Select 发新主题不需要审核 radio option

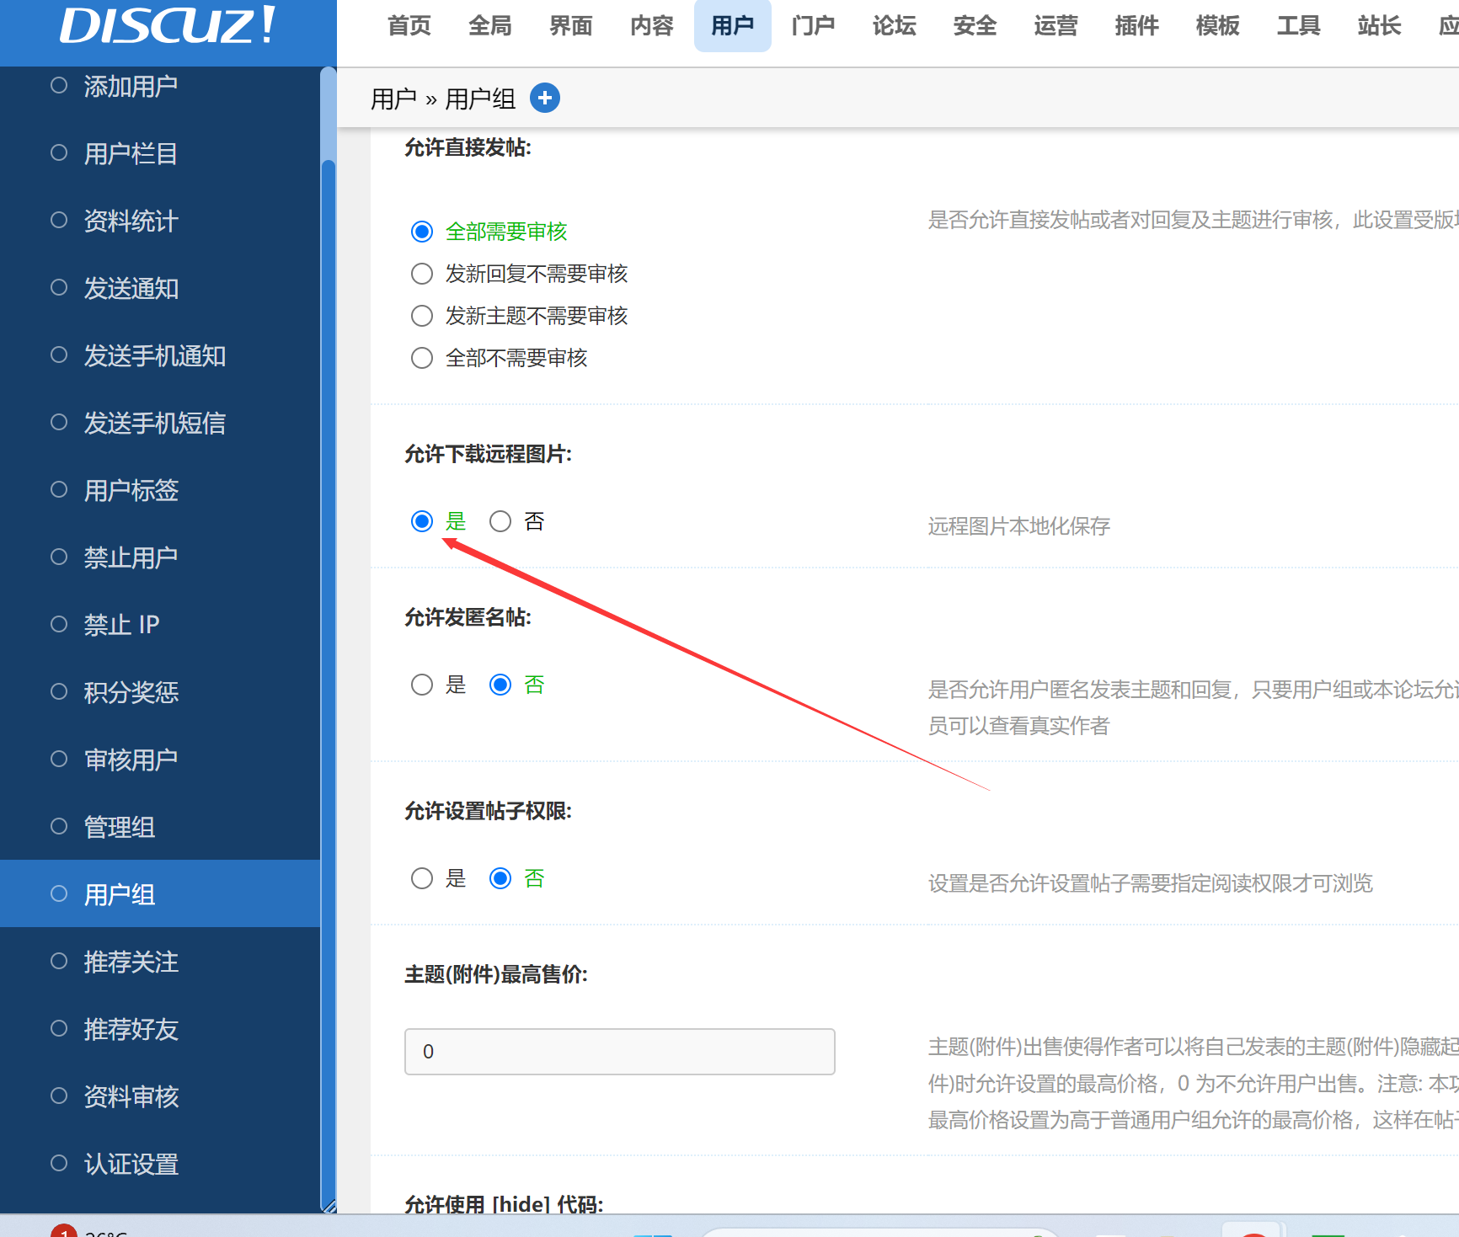coord(422,316)
